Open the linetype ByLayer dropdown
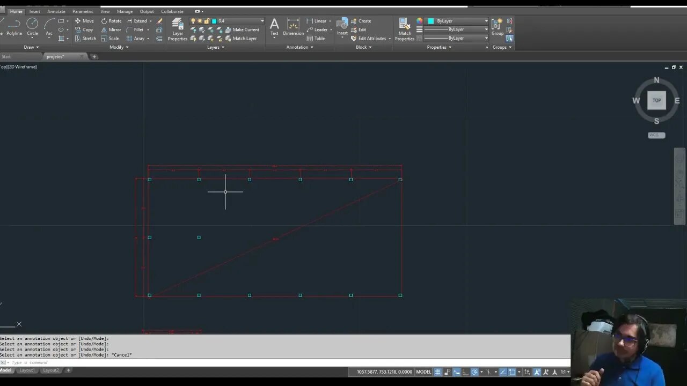Image resolution: width=687 pixels, height=386 pixels. tap(456, 38)
